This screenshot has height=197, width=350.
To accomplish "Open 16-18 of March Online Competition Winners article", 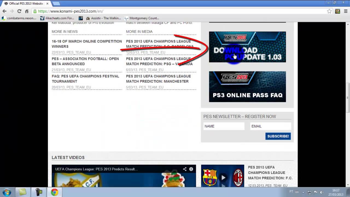I will click(87, 44).
